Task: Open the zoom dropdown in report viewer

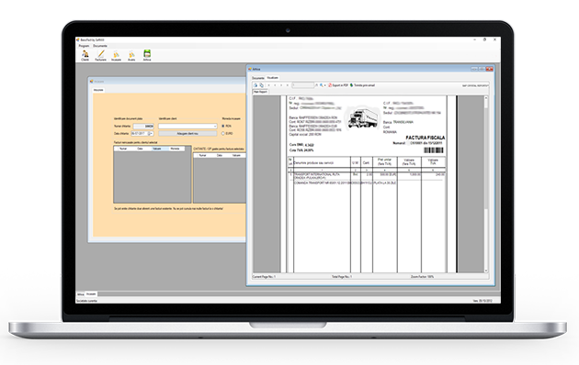Action: pos(323,85)
